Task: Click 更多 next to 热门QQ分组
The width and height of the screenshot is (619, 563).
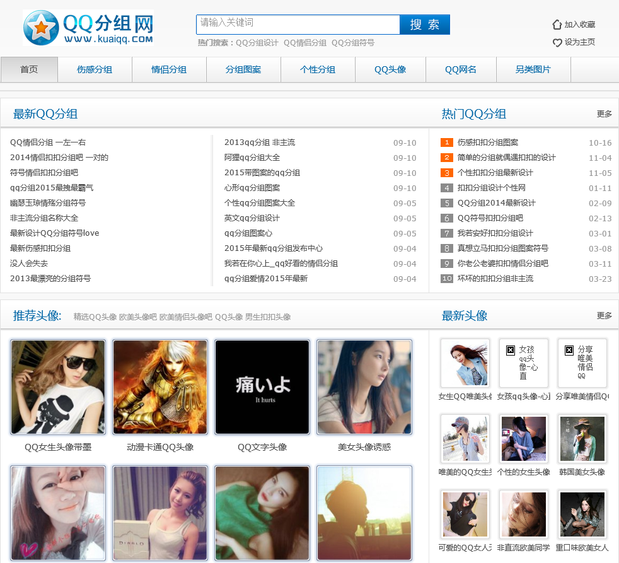Action: click(605, 114)
